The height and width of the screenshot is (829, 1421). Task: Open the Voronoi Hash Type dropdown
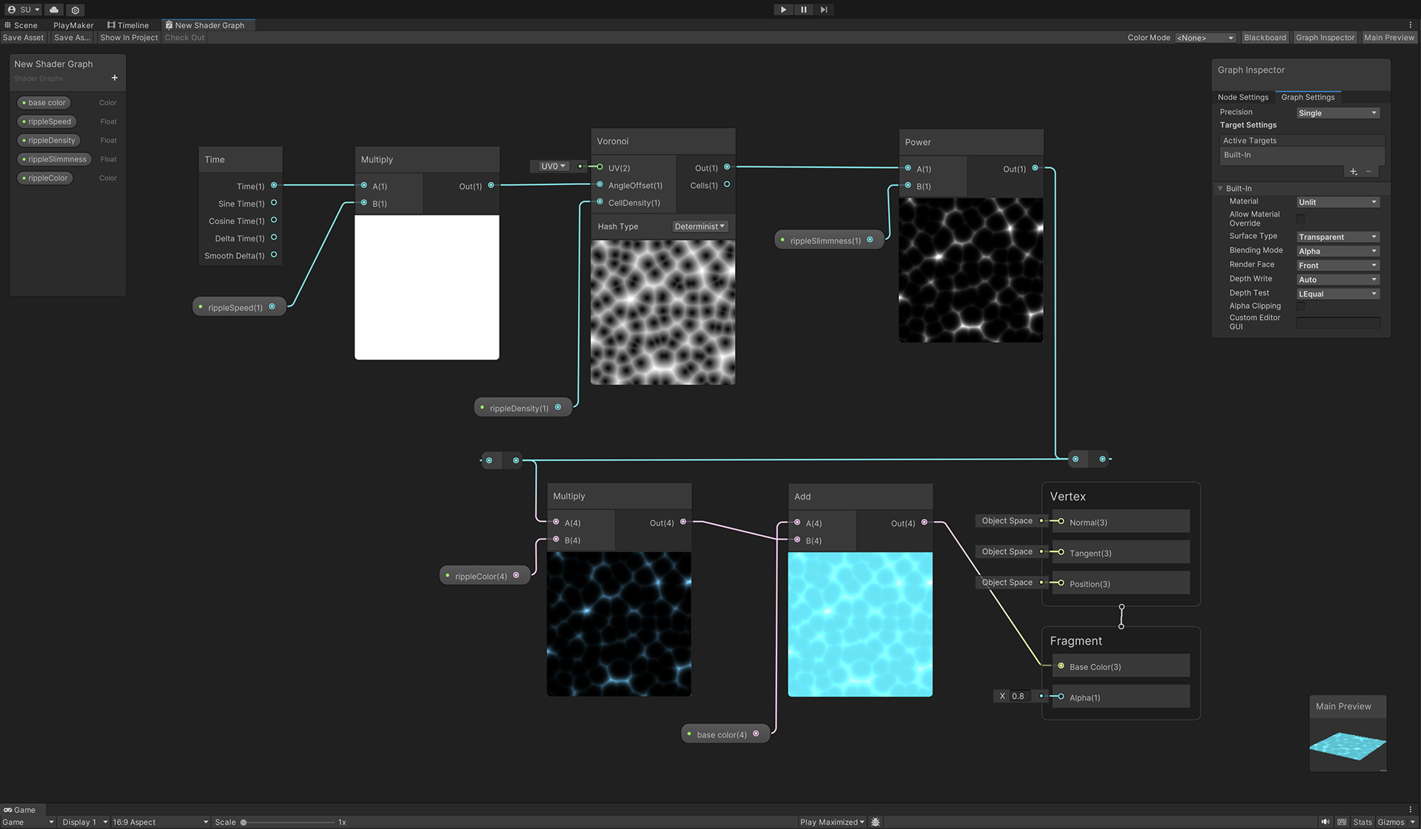coord(699,226)
